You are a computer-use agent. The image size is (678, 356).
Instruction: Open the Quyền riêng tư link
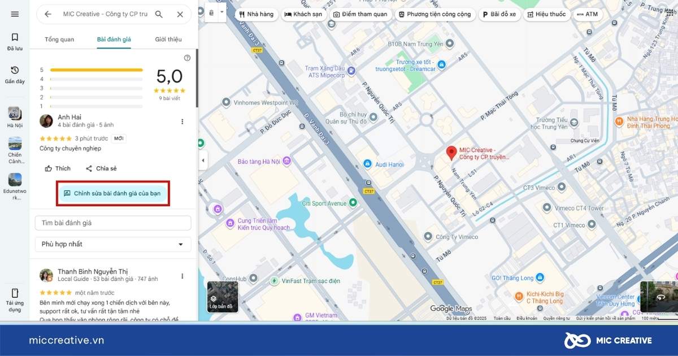(557, 318)
